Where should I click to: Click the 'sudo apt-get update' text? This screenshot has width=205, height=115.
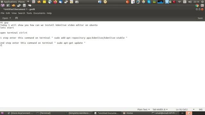point(70,43)
